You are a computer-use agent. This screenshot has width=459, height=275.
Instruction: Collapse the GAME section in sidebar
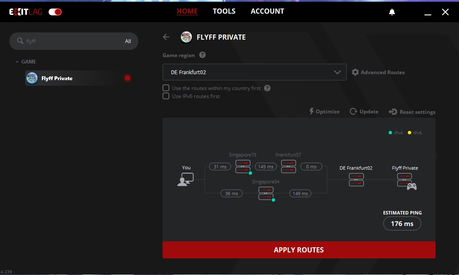tap(17, 62)
